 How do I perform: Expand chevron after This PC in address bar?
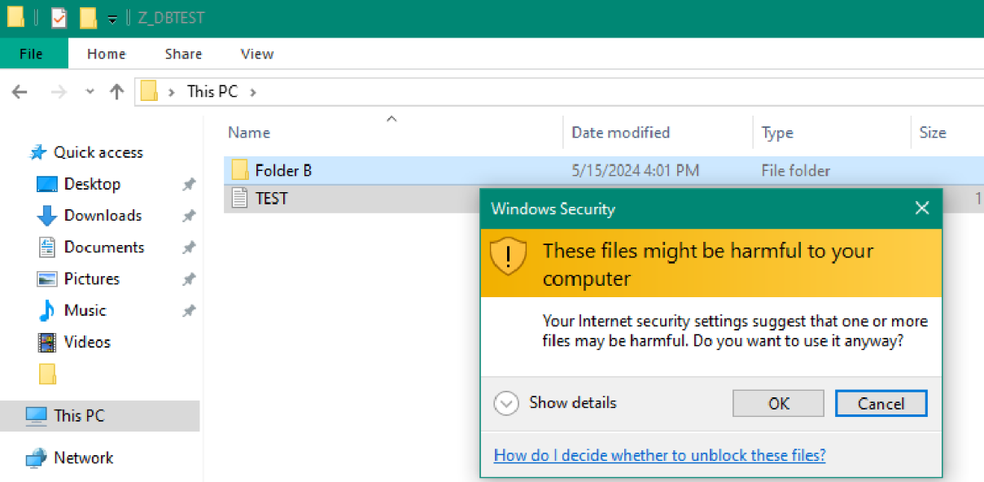pos(253,92)
